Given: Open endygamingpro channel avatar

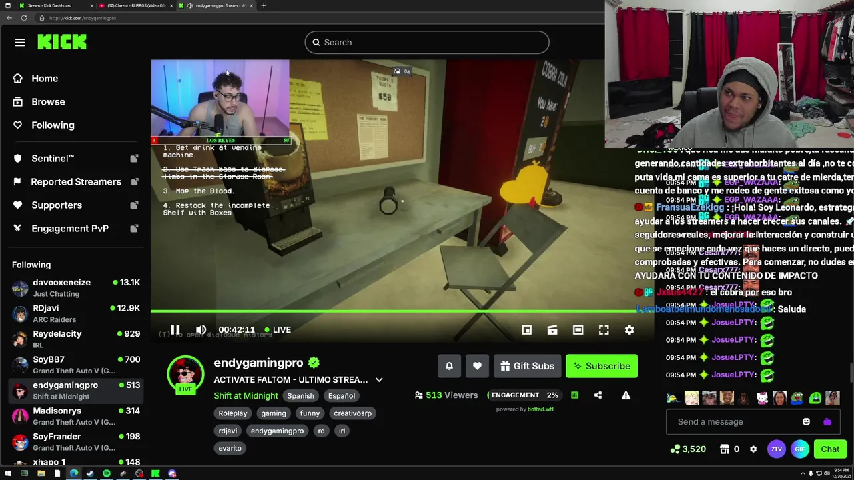Looking at the screenshot, I should (x=185, y=374).
